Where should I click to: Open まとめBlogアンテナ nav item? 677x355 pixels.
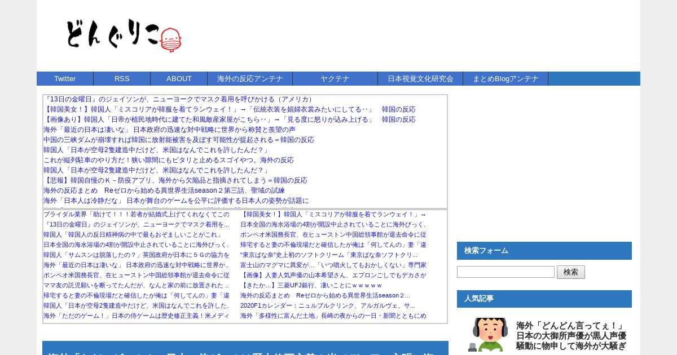(505, 79)
